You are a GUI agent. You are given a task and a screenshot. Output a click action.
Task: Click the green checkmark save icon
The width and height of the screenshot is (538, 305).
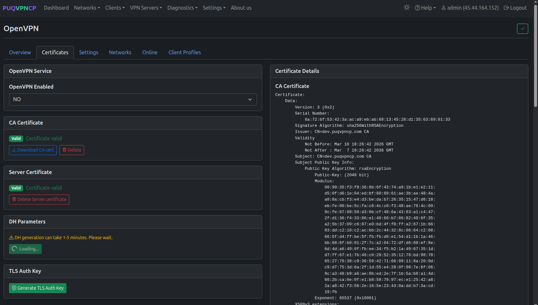[522, 29]
